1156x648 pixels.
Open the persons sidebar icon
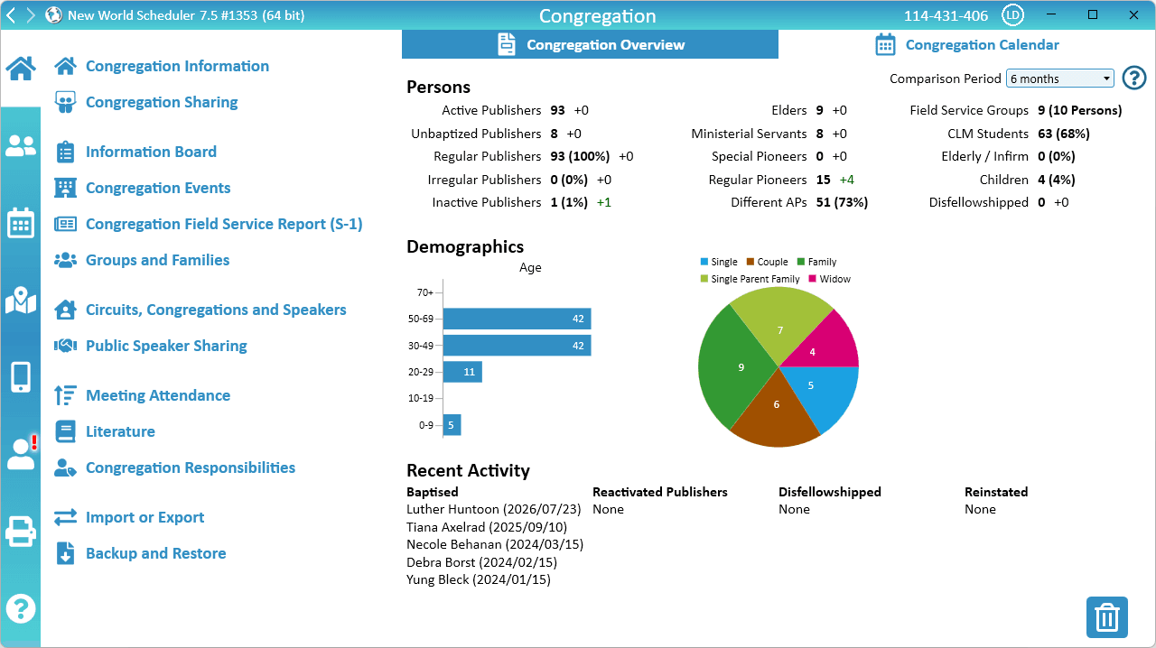(x=21, y=145)
